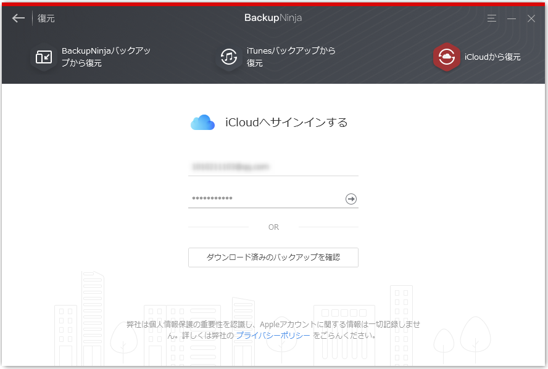The image size is (548, 369).
Task: Close the BackupNinja window
Action: [531, 18]
